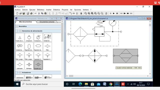Save the circuit with floppy disk icon
Image resolution: width=160 pixels, height=90 pixels.
[24, 13]
